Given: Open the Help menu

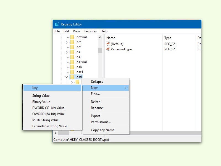Looking at the screenshot, I should pos(104,31).
